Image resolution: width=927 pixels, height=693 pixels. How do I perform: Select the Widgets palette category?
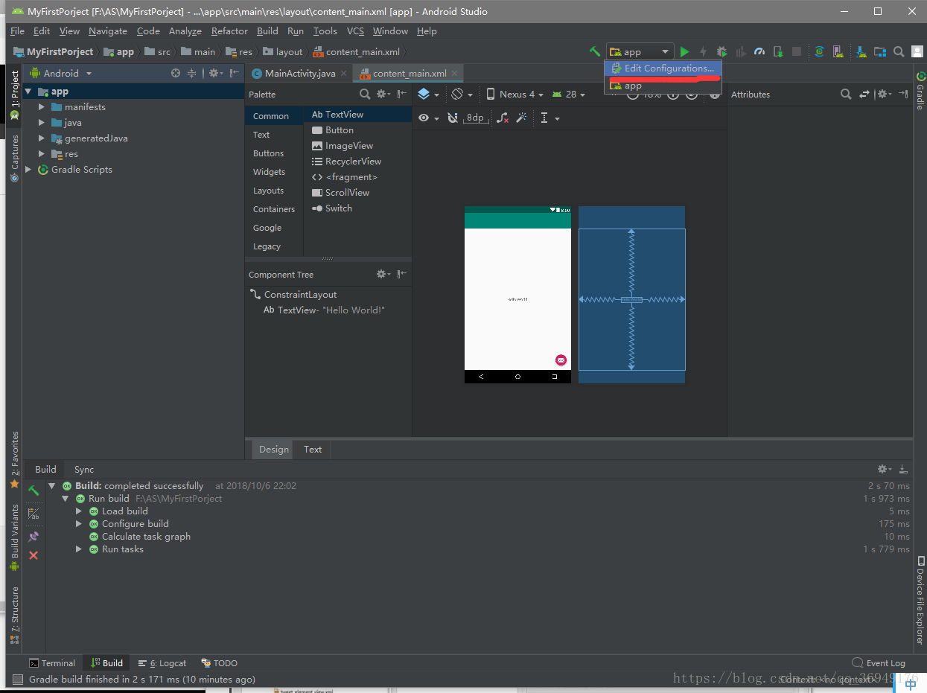pos(269,172)
